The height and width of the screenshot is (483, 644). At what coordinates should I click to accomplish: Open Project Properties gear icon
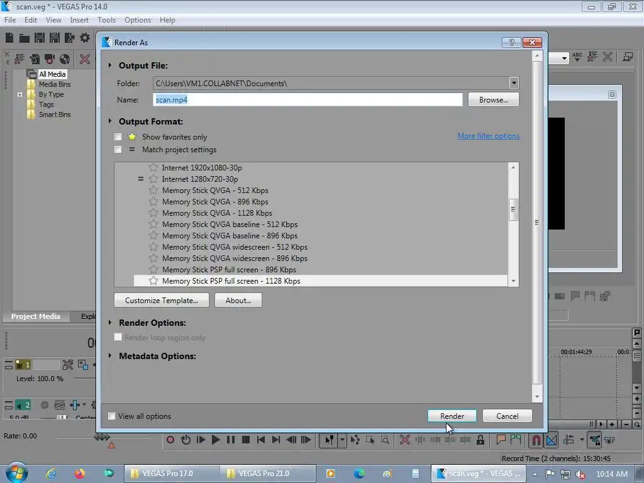pos(85,38)
